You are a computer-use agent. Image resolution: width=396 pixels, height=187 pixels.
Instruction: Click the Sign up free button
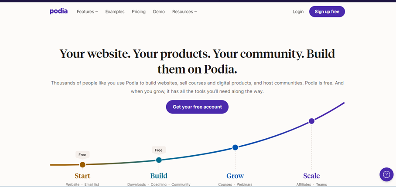click(x=327, y=12)
